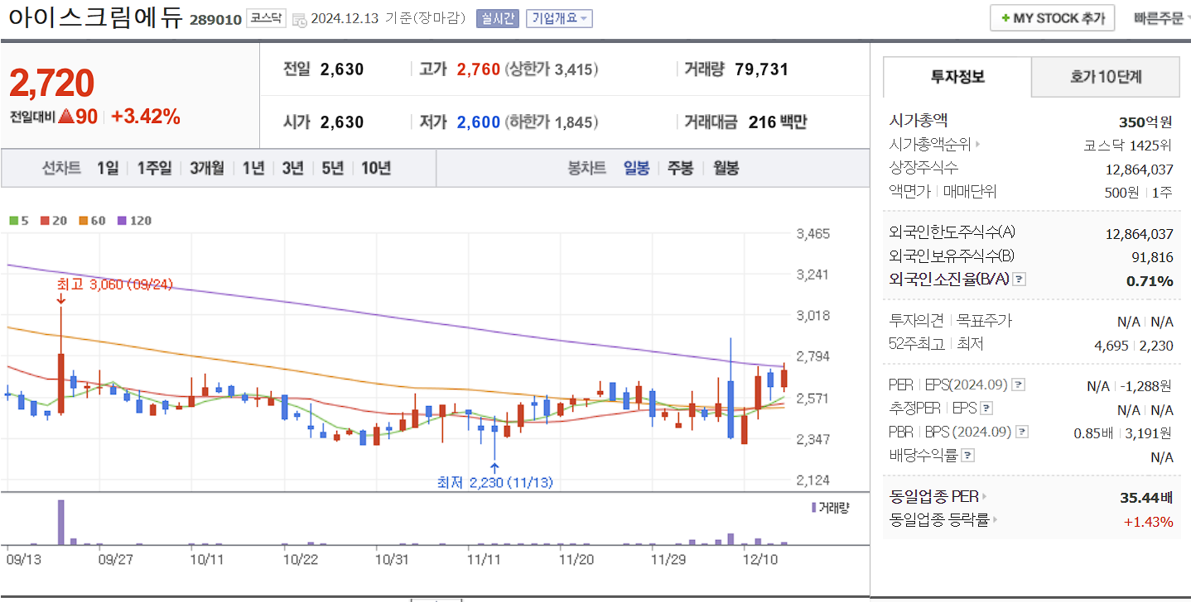Screen dimensions: 1191x602
Task: Expand the 기업개요 dropdown
Action: coord(559,18)
